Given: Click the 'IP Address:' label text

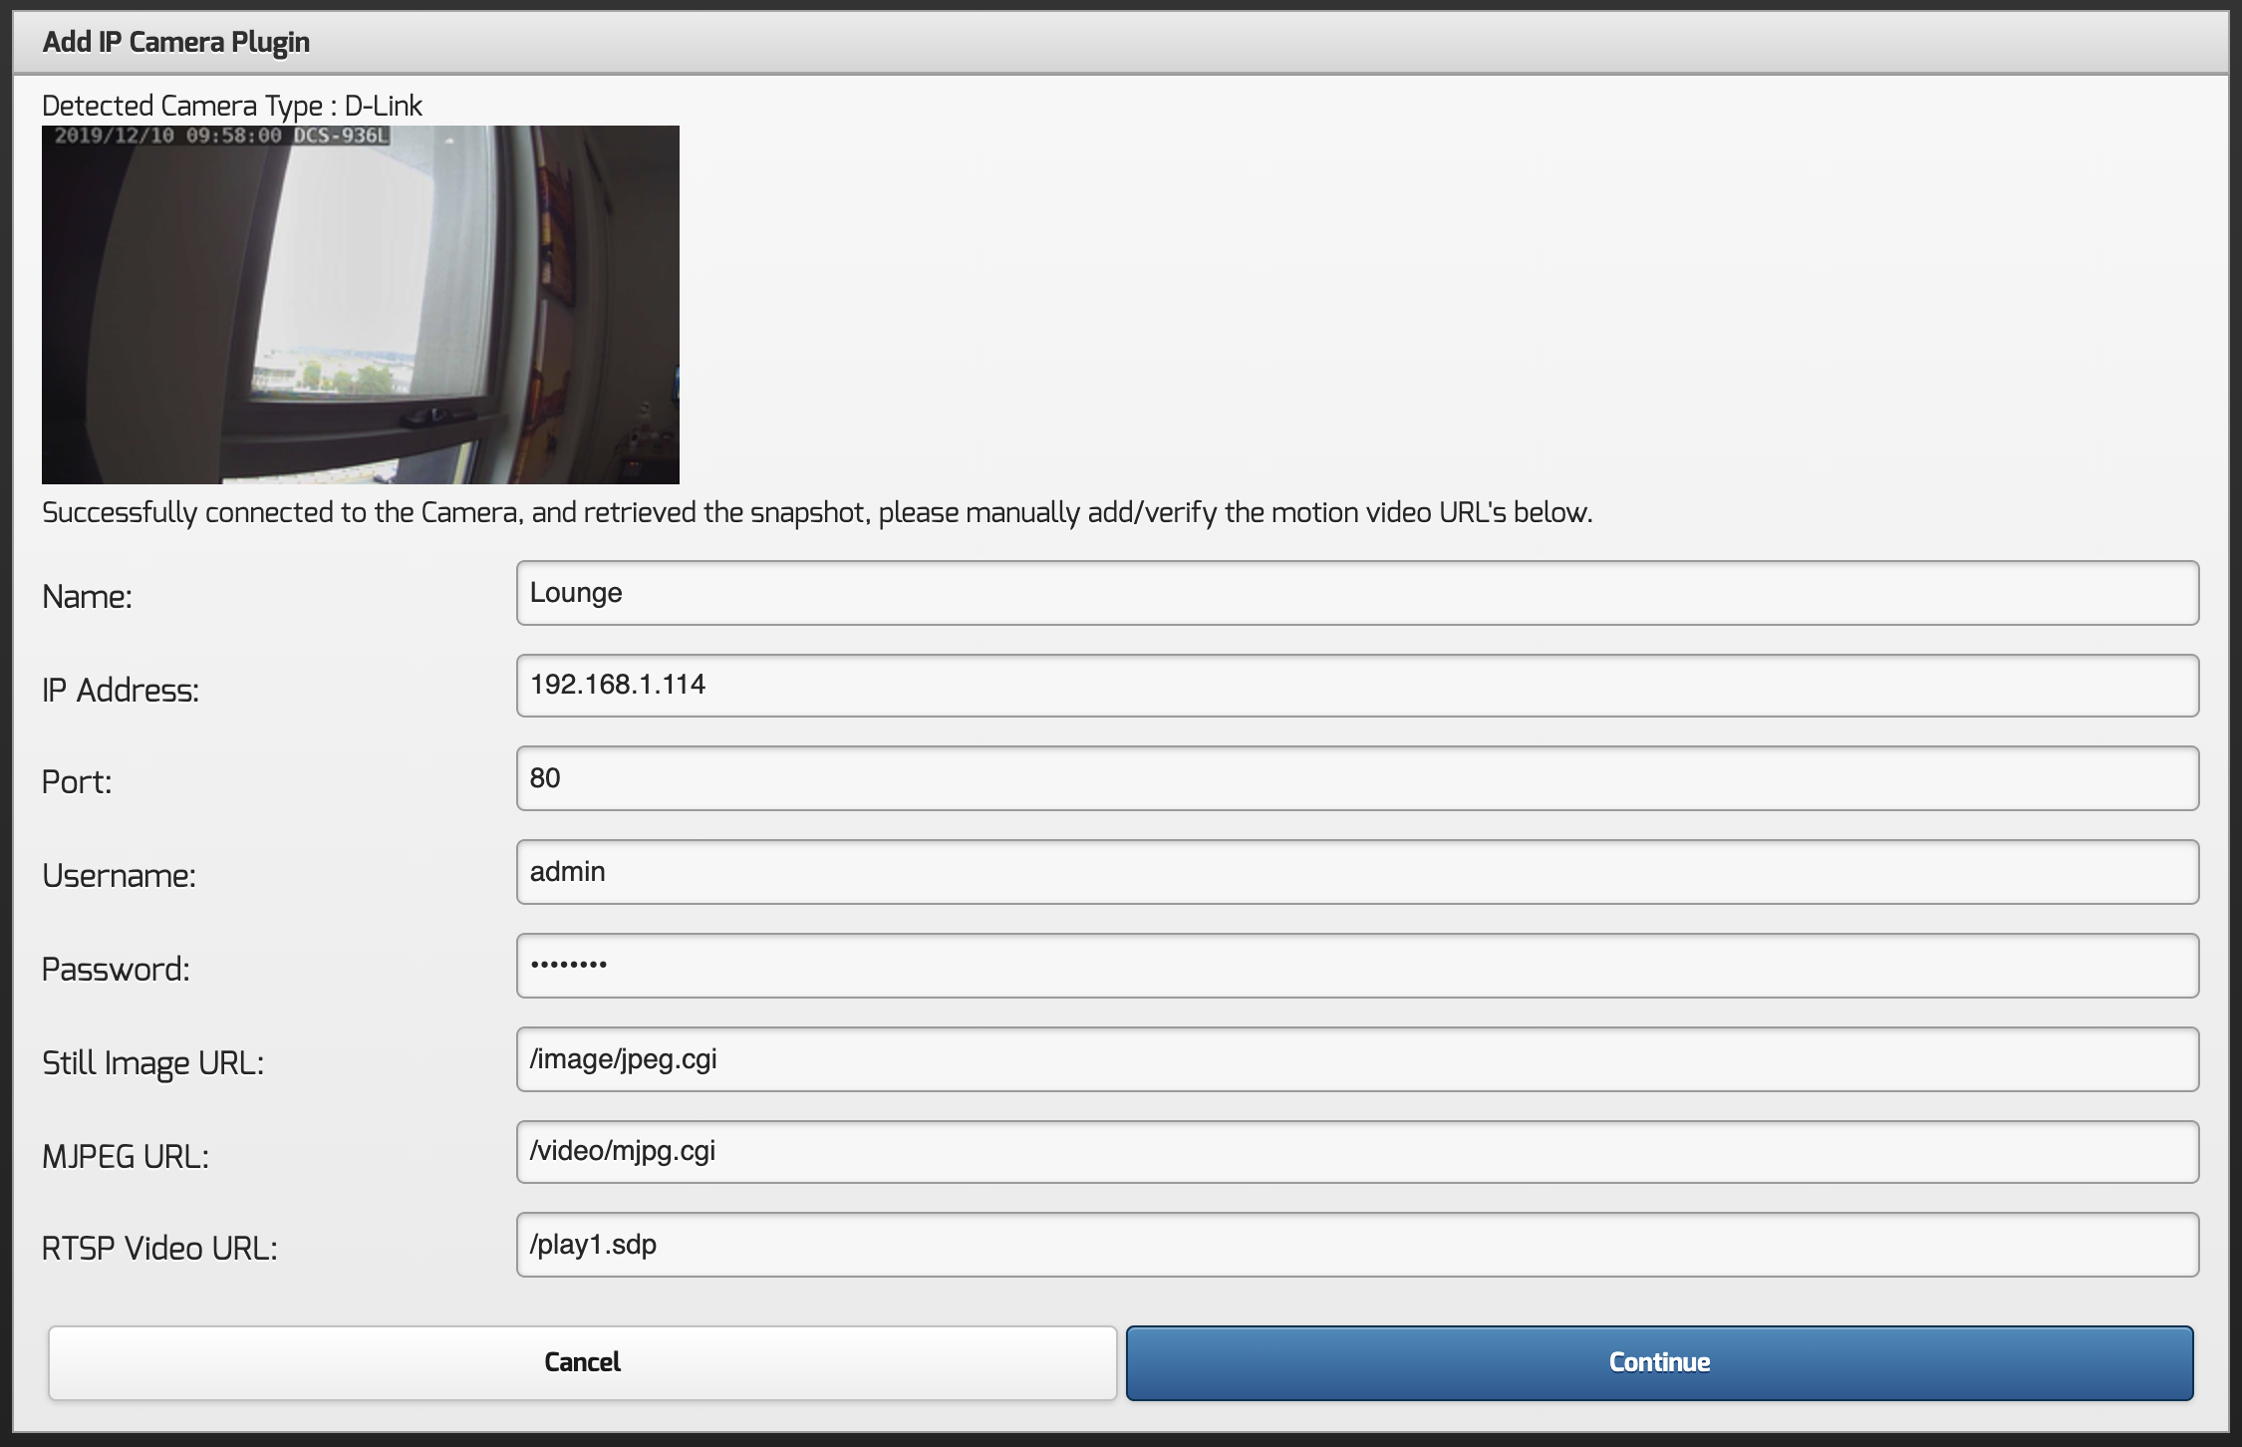Looking at the screenshot, I should [121, 690].
